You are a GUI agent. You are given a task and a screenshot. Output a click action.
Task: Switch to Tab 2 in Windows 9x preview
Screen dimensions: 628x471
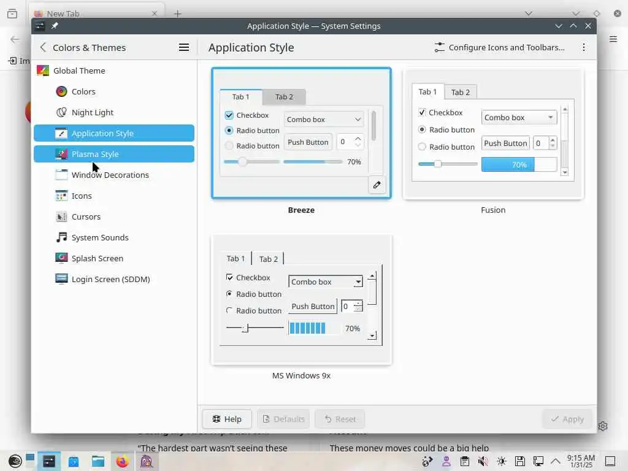click(x=269, y=259)
